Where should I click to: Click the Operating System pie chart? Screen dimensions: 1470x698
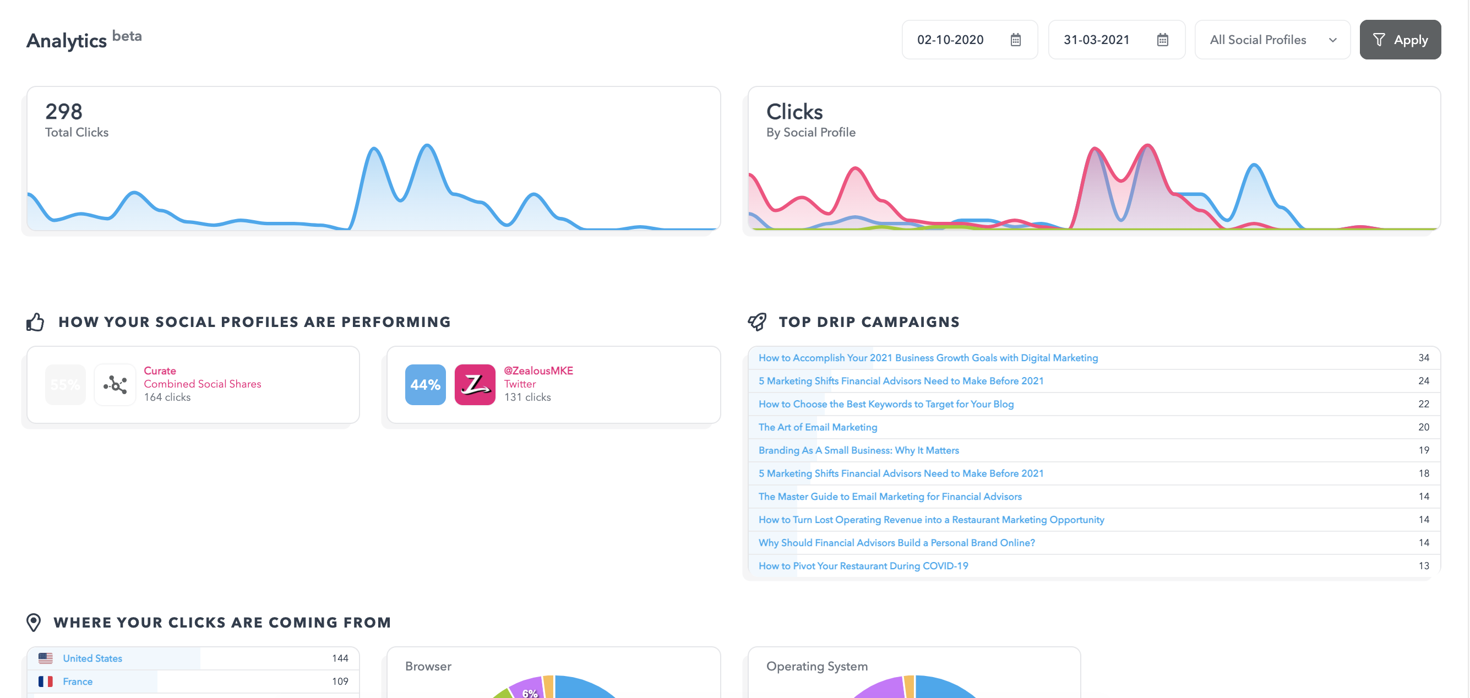coord(914,686)
